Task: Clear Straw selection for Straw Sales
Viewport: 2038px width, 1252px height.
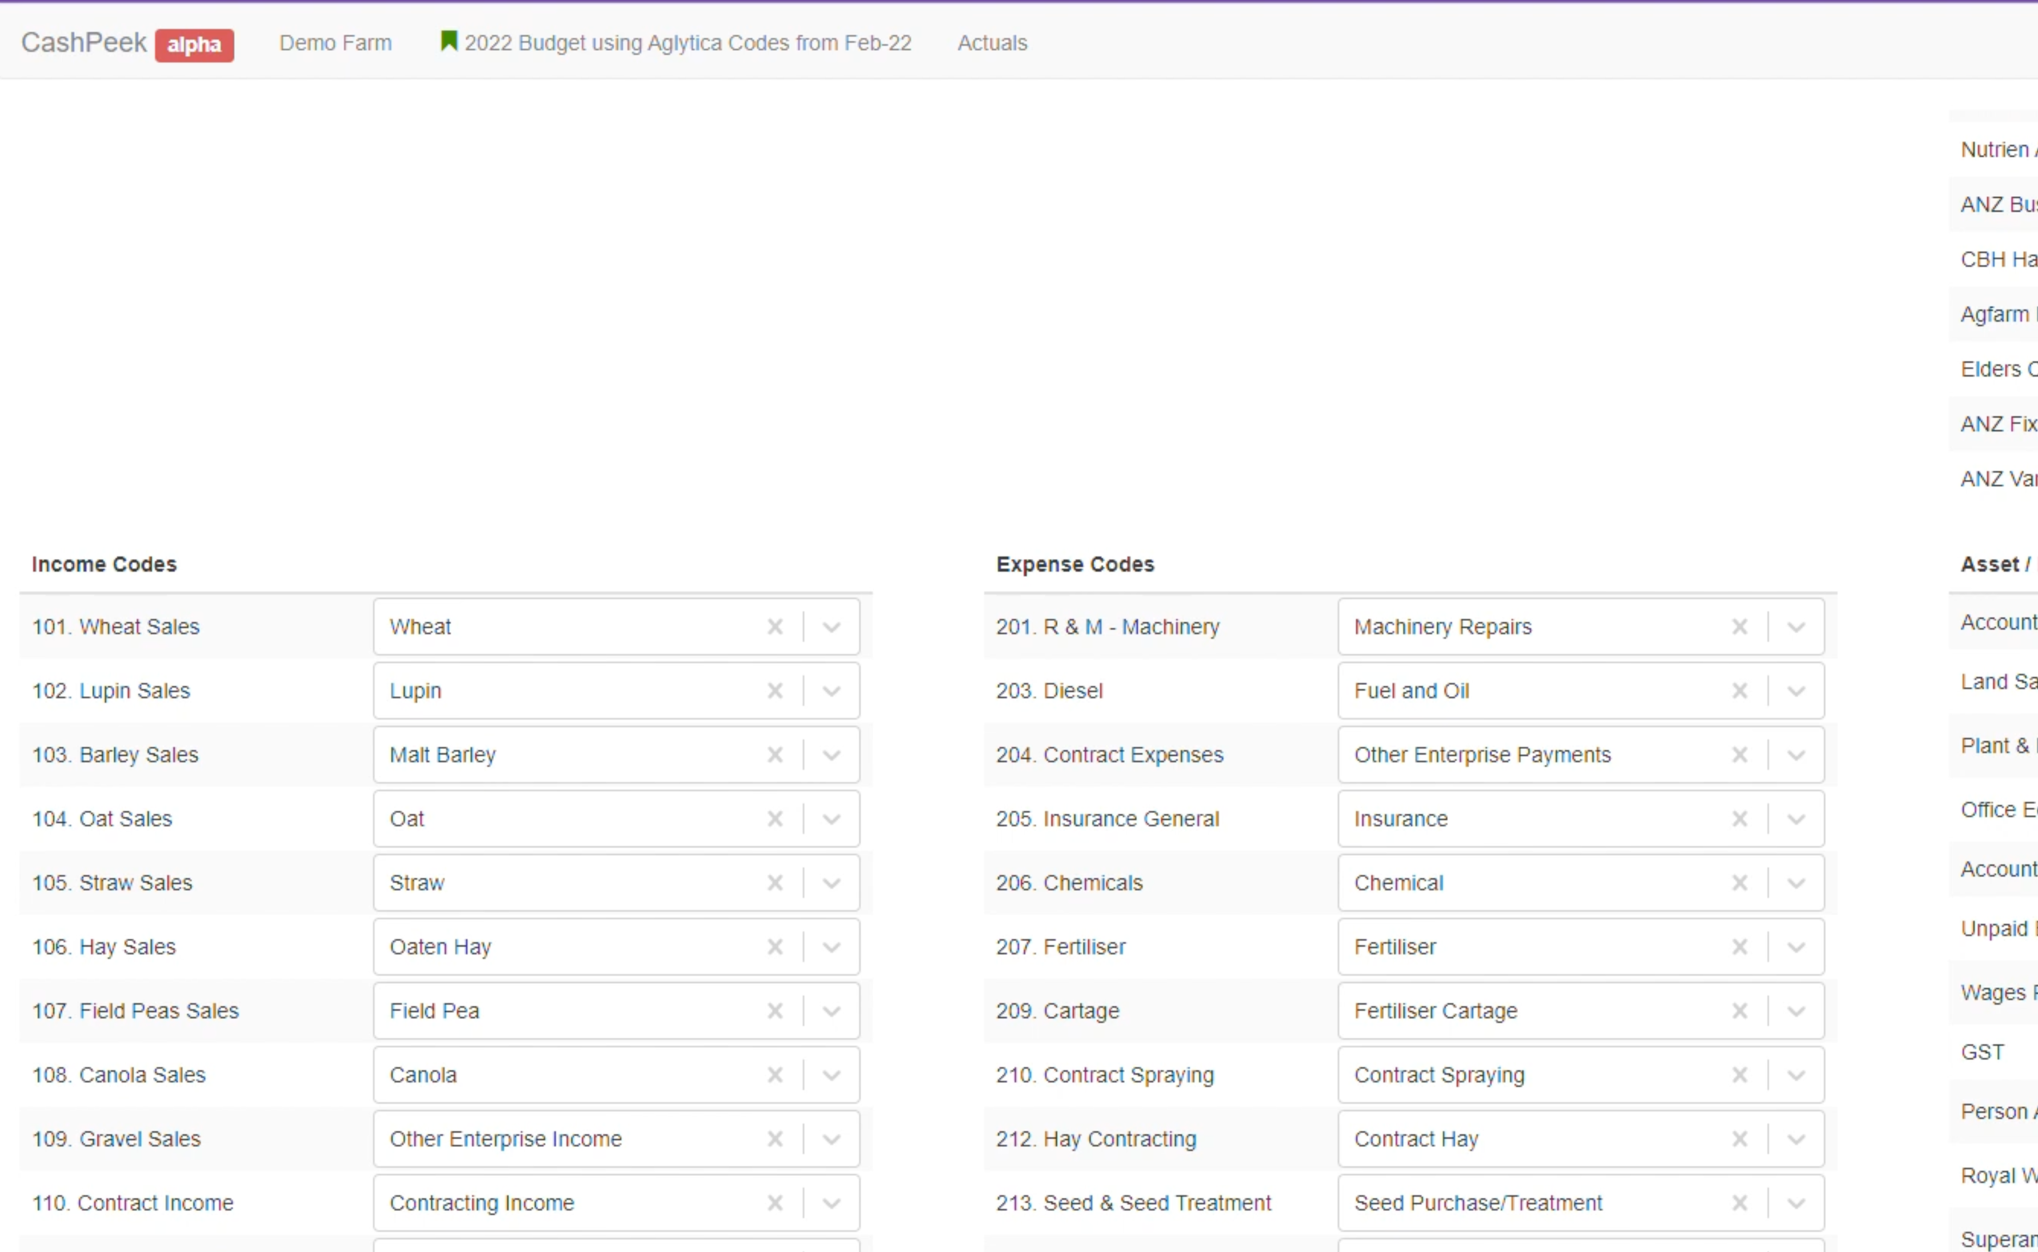Action: [775, 883]
